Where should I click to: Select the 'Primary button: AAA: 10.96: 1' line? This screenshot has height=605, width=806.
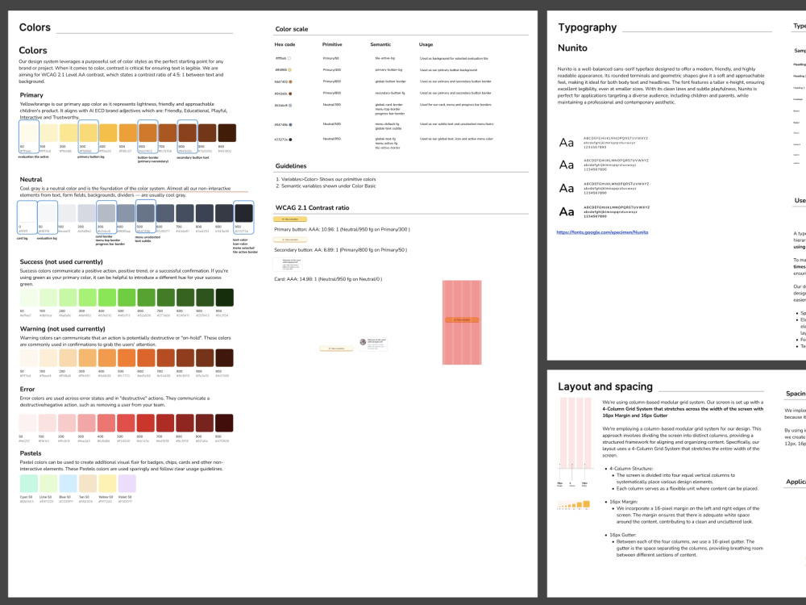tap(342, 229)
